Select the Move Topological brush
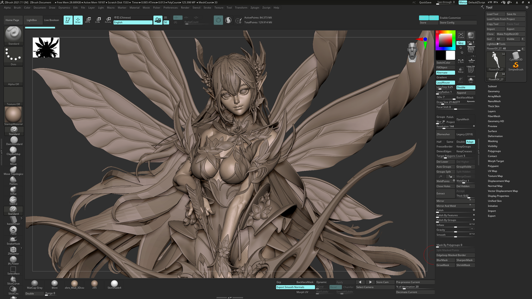This screenshot has height=299, width=532. pos(13,171)
